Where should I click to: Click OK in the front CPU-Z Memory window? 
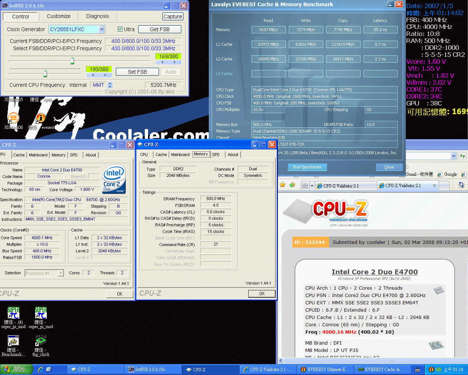(x=262, y=293)
